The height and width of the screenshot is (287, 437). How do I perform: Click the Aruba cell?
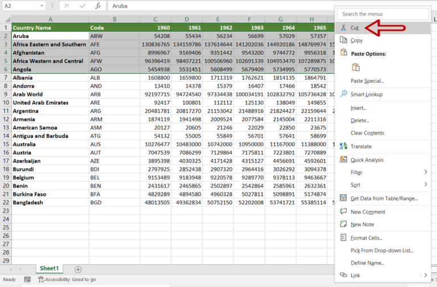(x=50, y=36)
